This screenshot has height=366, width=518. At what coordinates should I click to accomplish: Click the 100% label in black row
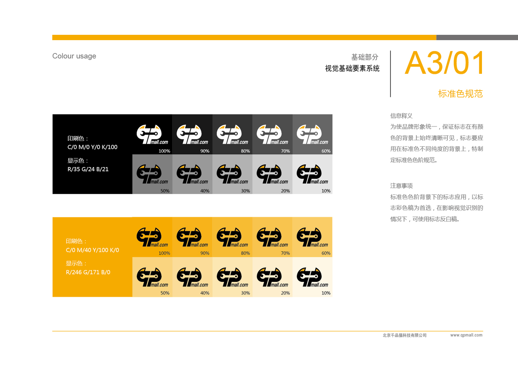click(x=164, y=151)
